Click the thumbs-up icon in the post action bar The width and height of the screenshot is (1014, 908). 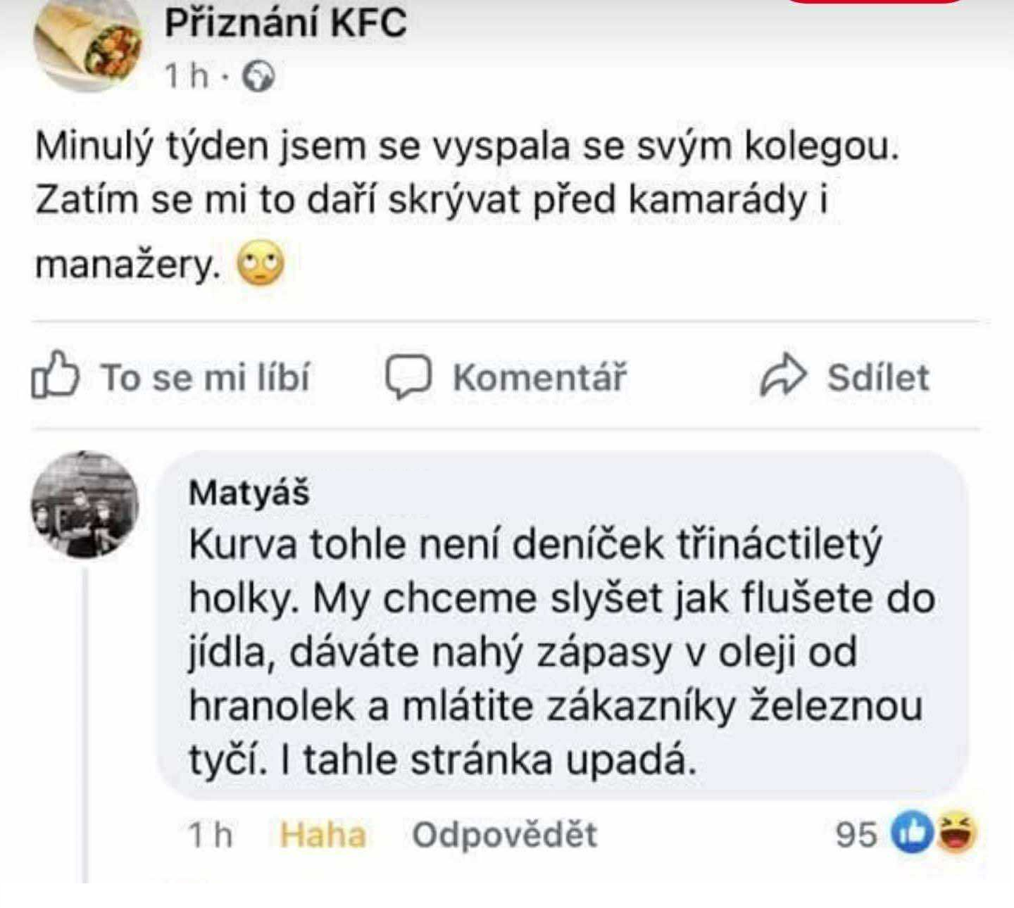[54, 376]
